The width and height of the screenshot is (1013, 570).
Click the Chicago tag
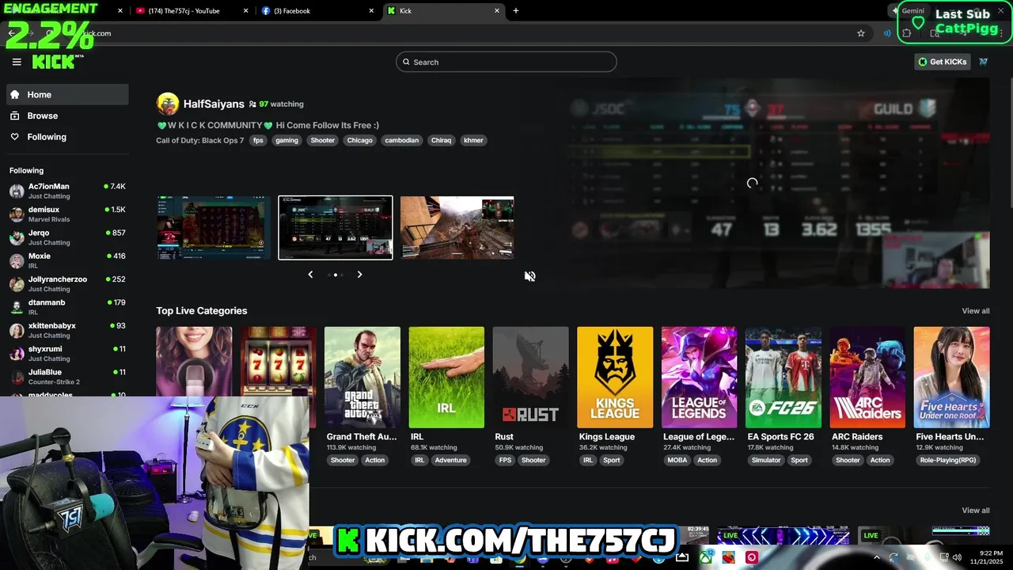click(x=359, y=140)
